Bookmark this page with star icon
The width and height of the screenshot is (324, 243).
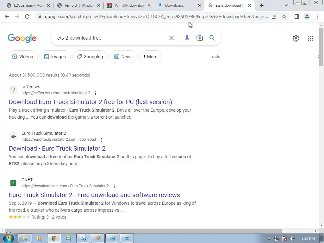[284, 16]
